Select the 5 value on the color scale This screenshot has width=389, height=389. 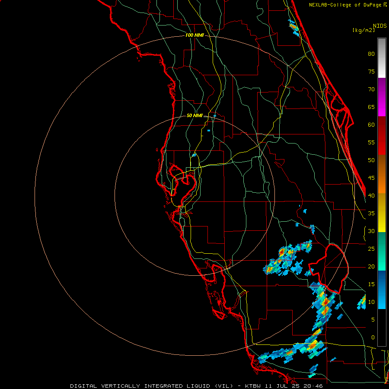pos(373,320)
